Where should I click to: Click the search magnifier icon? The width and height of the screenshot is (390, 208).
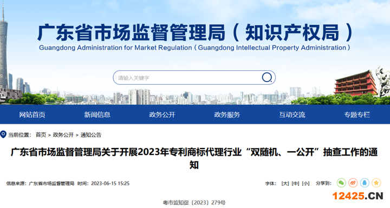pyautogui.click(x=267, y=77)
